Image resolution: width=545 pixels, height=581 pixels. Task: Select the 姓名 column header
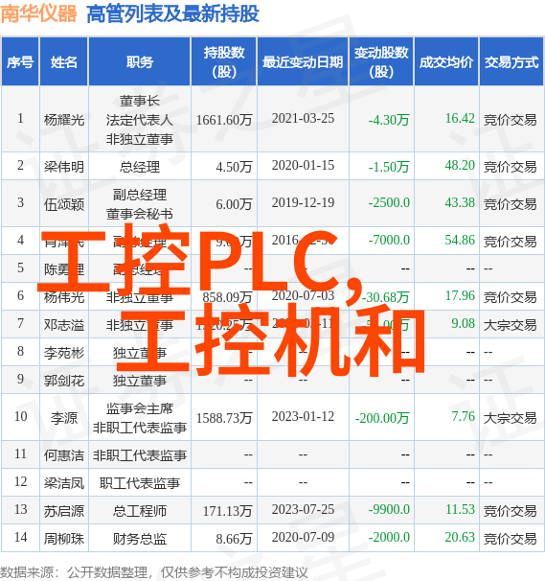coord(63,62)
